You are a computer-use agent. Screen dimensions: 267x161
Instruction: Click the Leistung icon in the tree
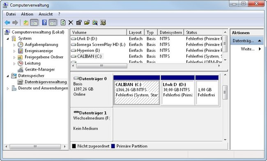click(x=21, y=63)
